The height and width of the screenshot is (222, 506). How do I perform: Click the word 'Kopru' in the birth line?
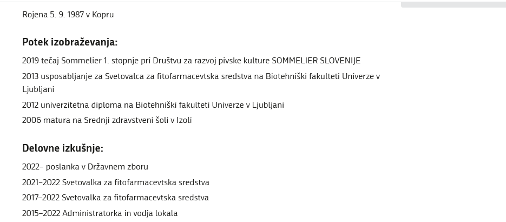click(x=103, y=15)
